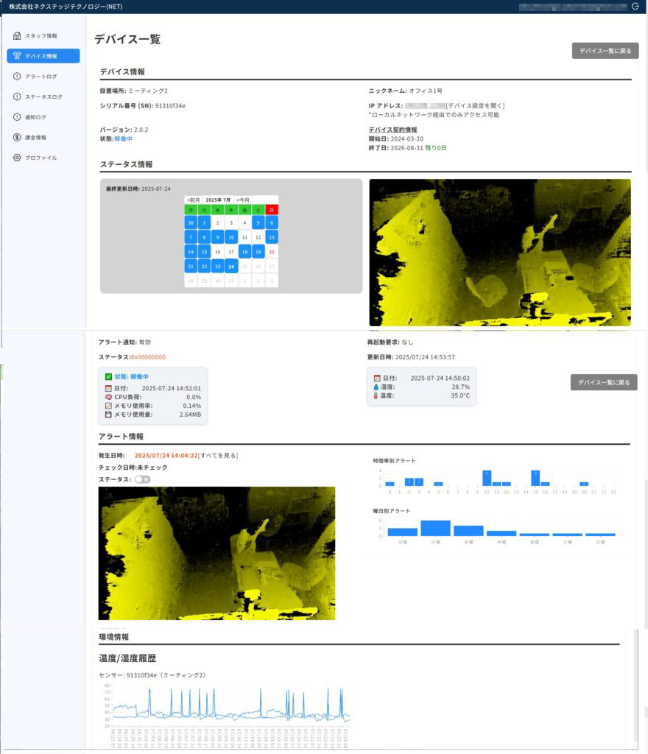Click the デバイス情報 sidebar icon

coord(17,56)
